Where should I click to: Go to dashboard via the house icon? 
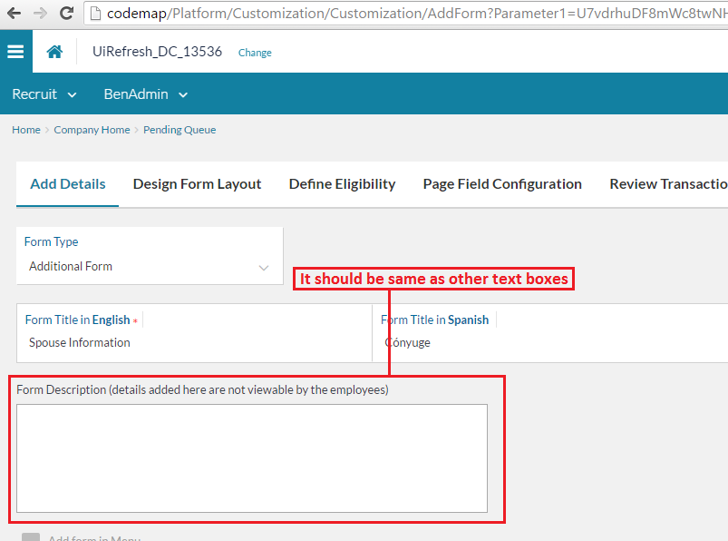point(54,52)
